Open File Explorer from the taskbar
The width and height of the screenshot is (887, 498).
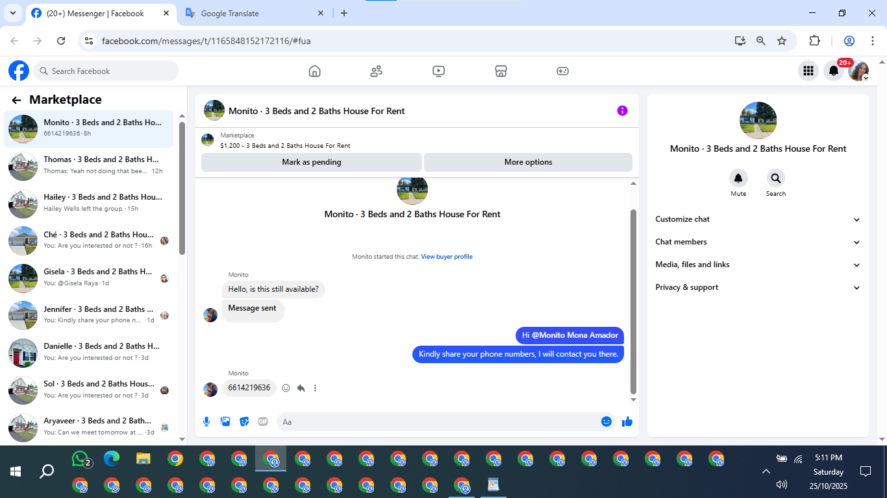(144, 459)
